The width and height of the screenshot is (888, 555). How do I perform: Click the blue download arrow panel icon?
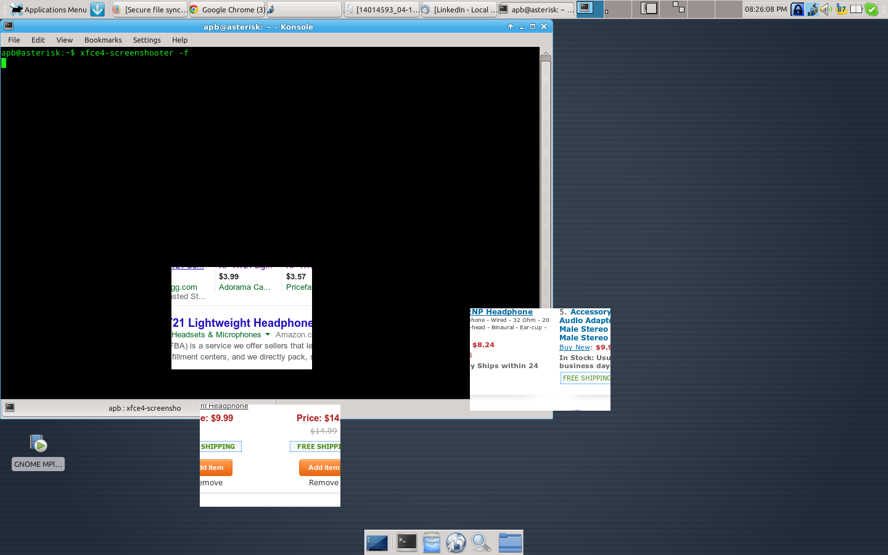[x=97, y=9]
